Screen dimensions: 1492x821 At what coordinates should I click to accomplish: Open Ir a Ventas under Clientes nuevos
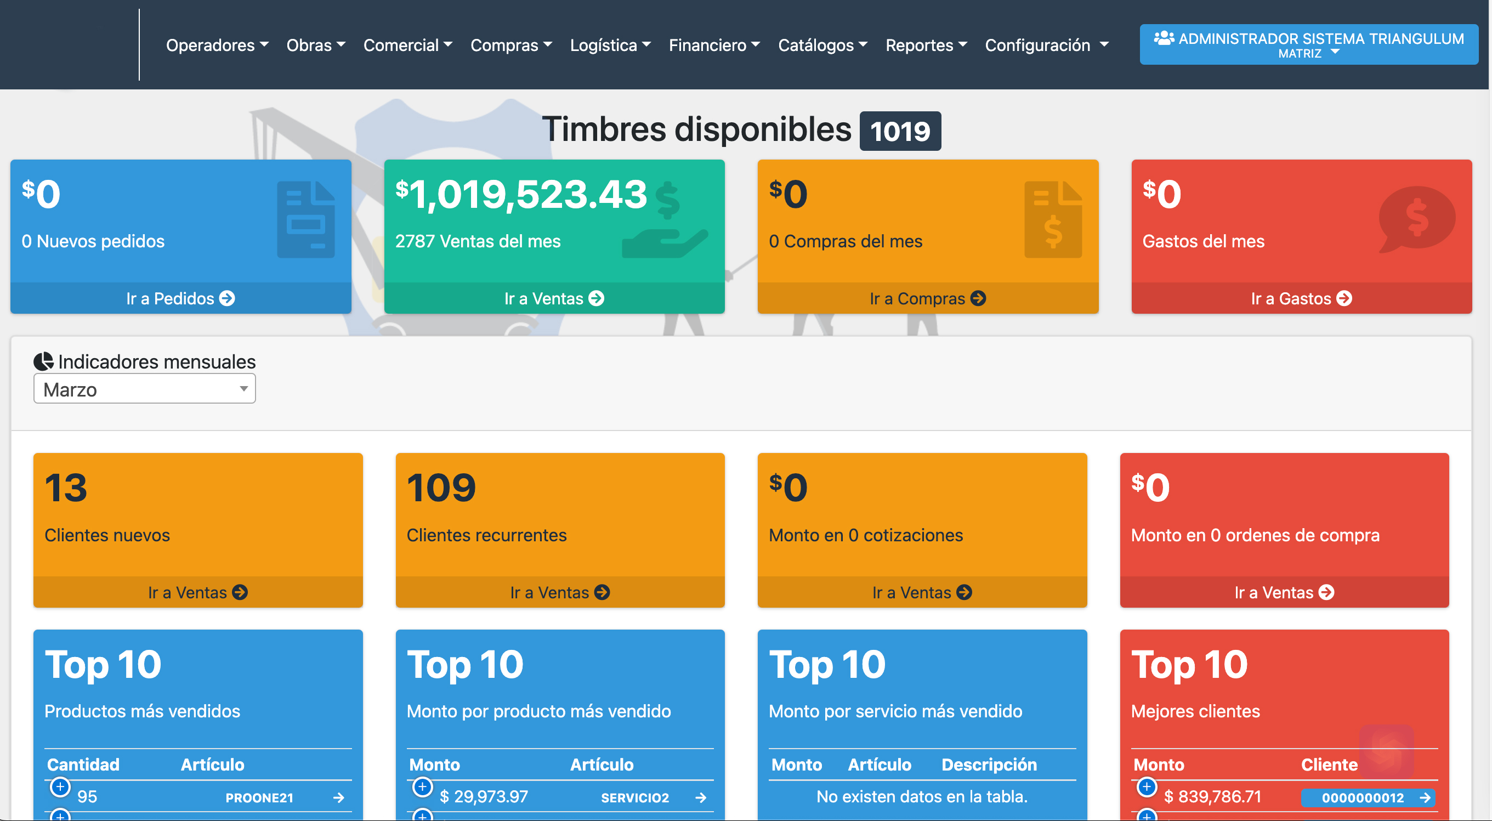tap(197, 592)
